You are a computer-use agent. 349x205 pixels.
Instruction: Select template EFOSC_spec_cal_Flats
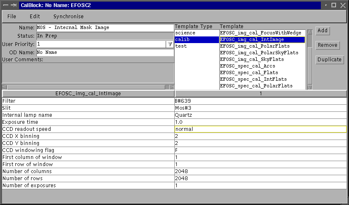click(x=262, y=72)
